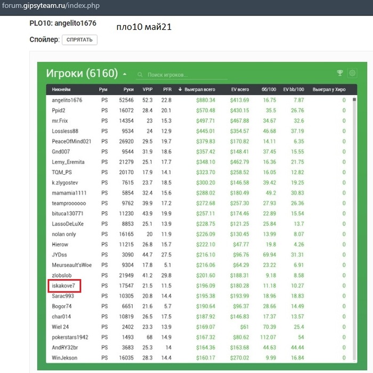Click the trophy icon in players header

point(340,73)
